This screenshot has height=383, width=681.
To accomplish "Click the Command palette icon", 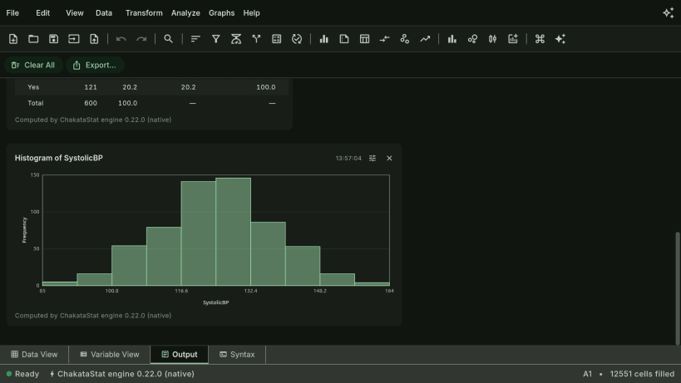I will [540, 39].
